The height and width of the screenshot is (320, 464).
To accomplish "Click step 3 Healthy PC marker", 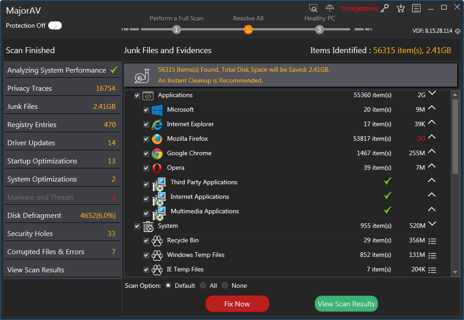I will [319, 30].
